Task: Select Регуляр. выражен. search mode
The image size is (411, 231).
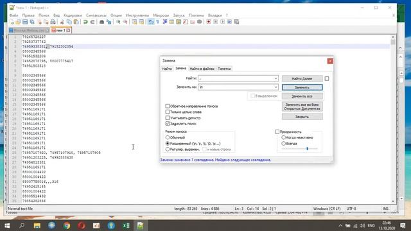Action: 168,150
